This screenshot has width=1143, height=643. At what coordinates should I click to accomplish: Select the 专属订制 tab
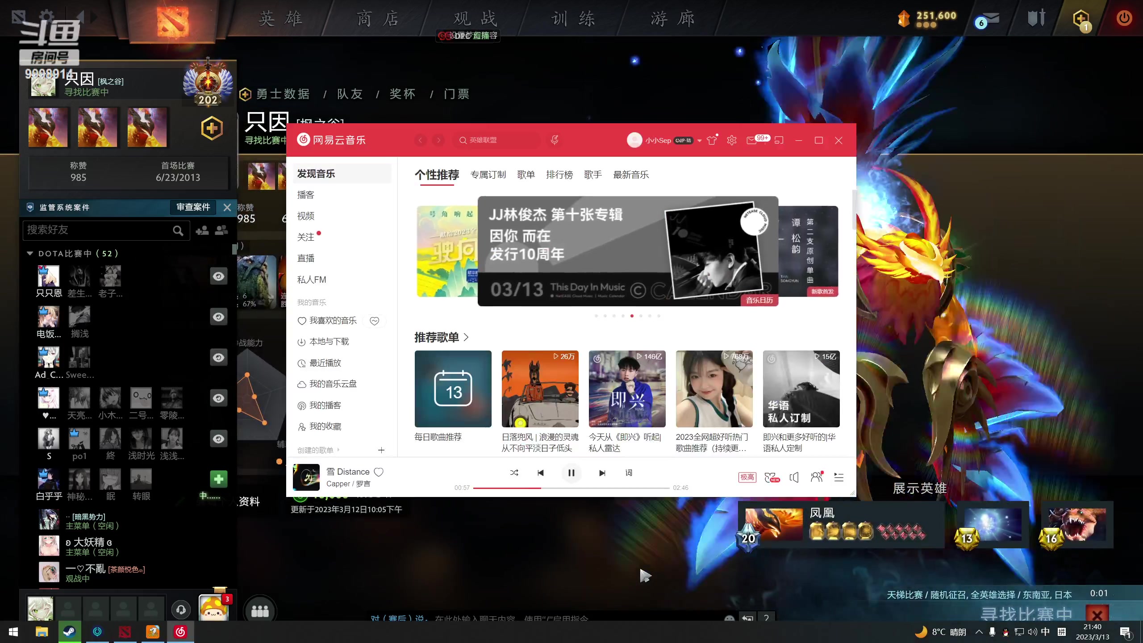coord(488,175)
